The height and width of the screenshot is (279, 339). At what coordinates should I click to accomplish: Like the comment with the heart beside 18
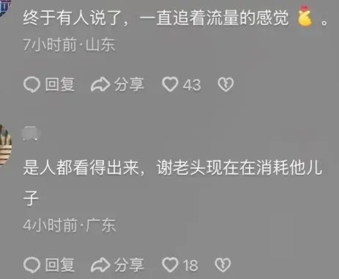click(x=170, y=265)
